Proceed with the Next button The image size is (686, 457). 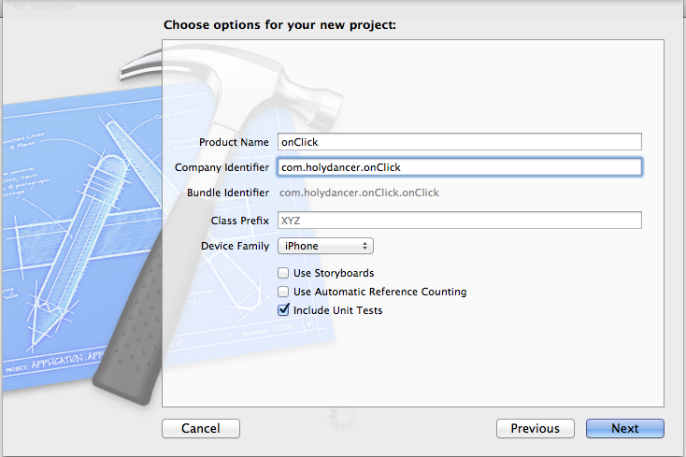[624, 428]
